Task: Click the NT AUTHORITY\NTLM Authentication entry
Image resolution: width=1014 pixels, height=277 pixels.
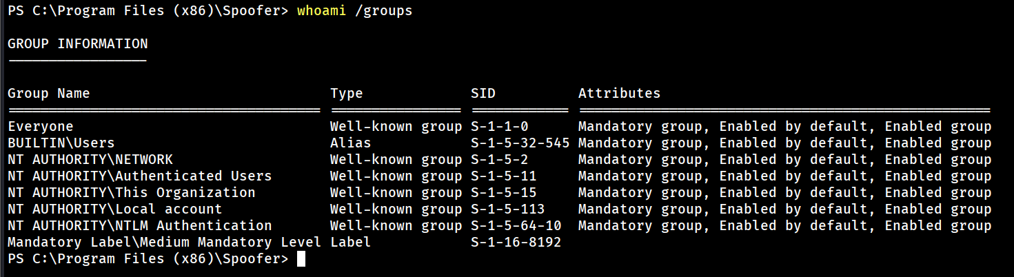Action: [x=140, y=226]
